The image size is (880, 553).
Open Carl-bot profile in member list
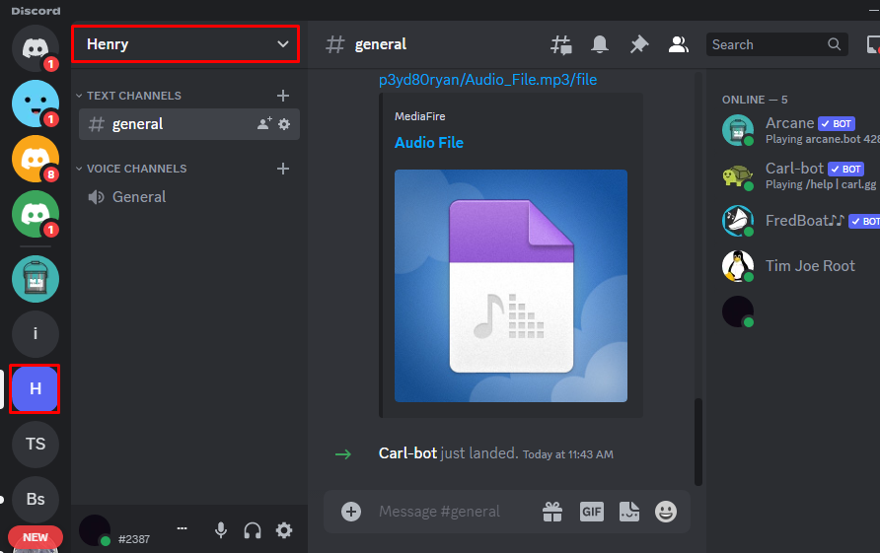(x=800, y=175)
